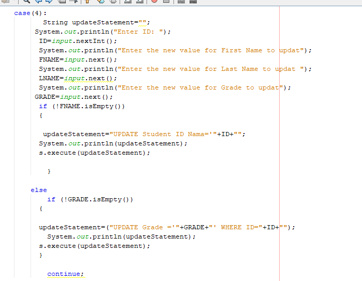Click the blue left-arrow Find Previous icon
The image size is (362, 281).
[38, 1]
